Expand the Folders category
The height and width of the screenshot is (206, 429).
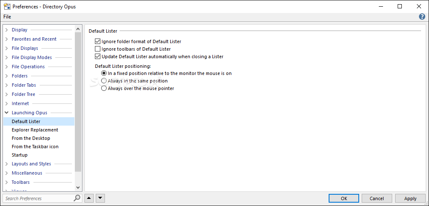coord(7,76)
